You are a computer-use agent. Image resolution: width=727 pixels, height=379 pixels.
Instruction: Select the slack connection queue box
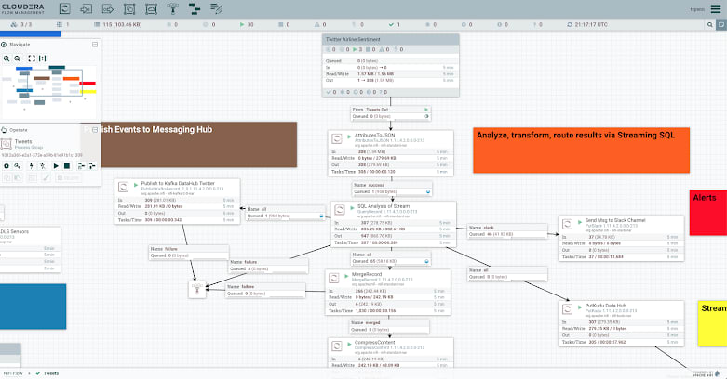[x=507, y=231]
